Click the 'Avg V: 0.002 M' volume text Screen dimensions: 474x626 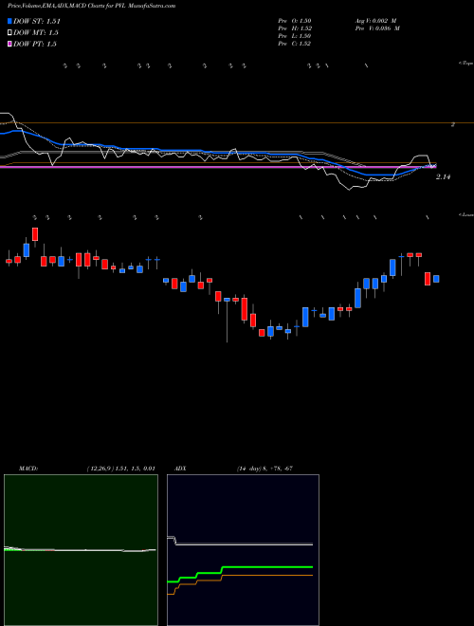(x=375, y=21)
